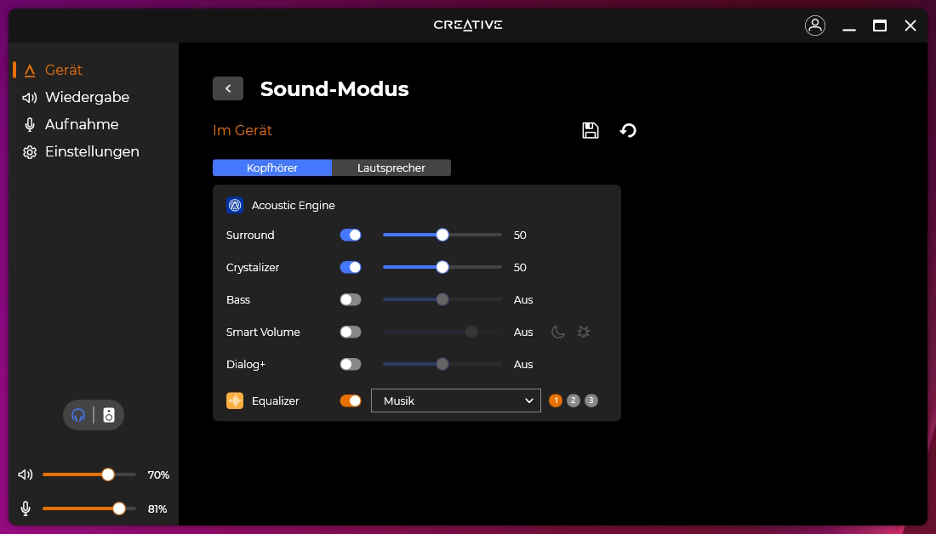Disable the Surround effect
The height and width of the screenshot is (534, 936).
click(x=350, y=235)
